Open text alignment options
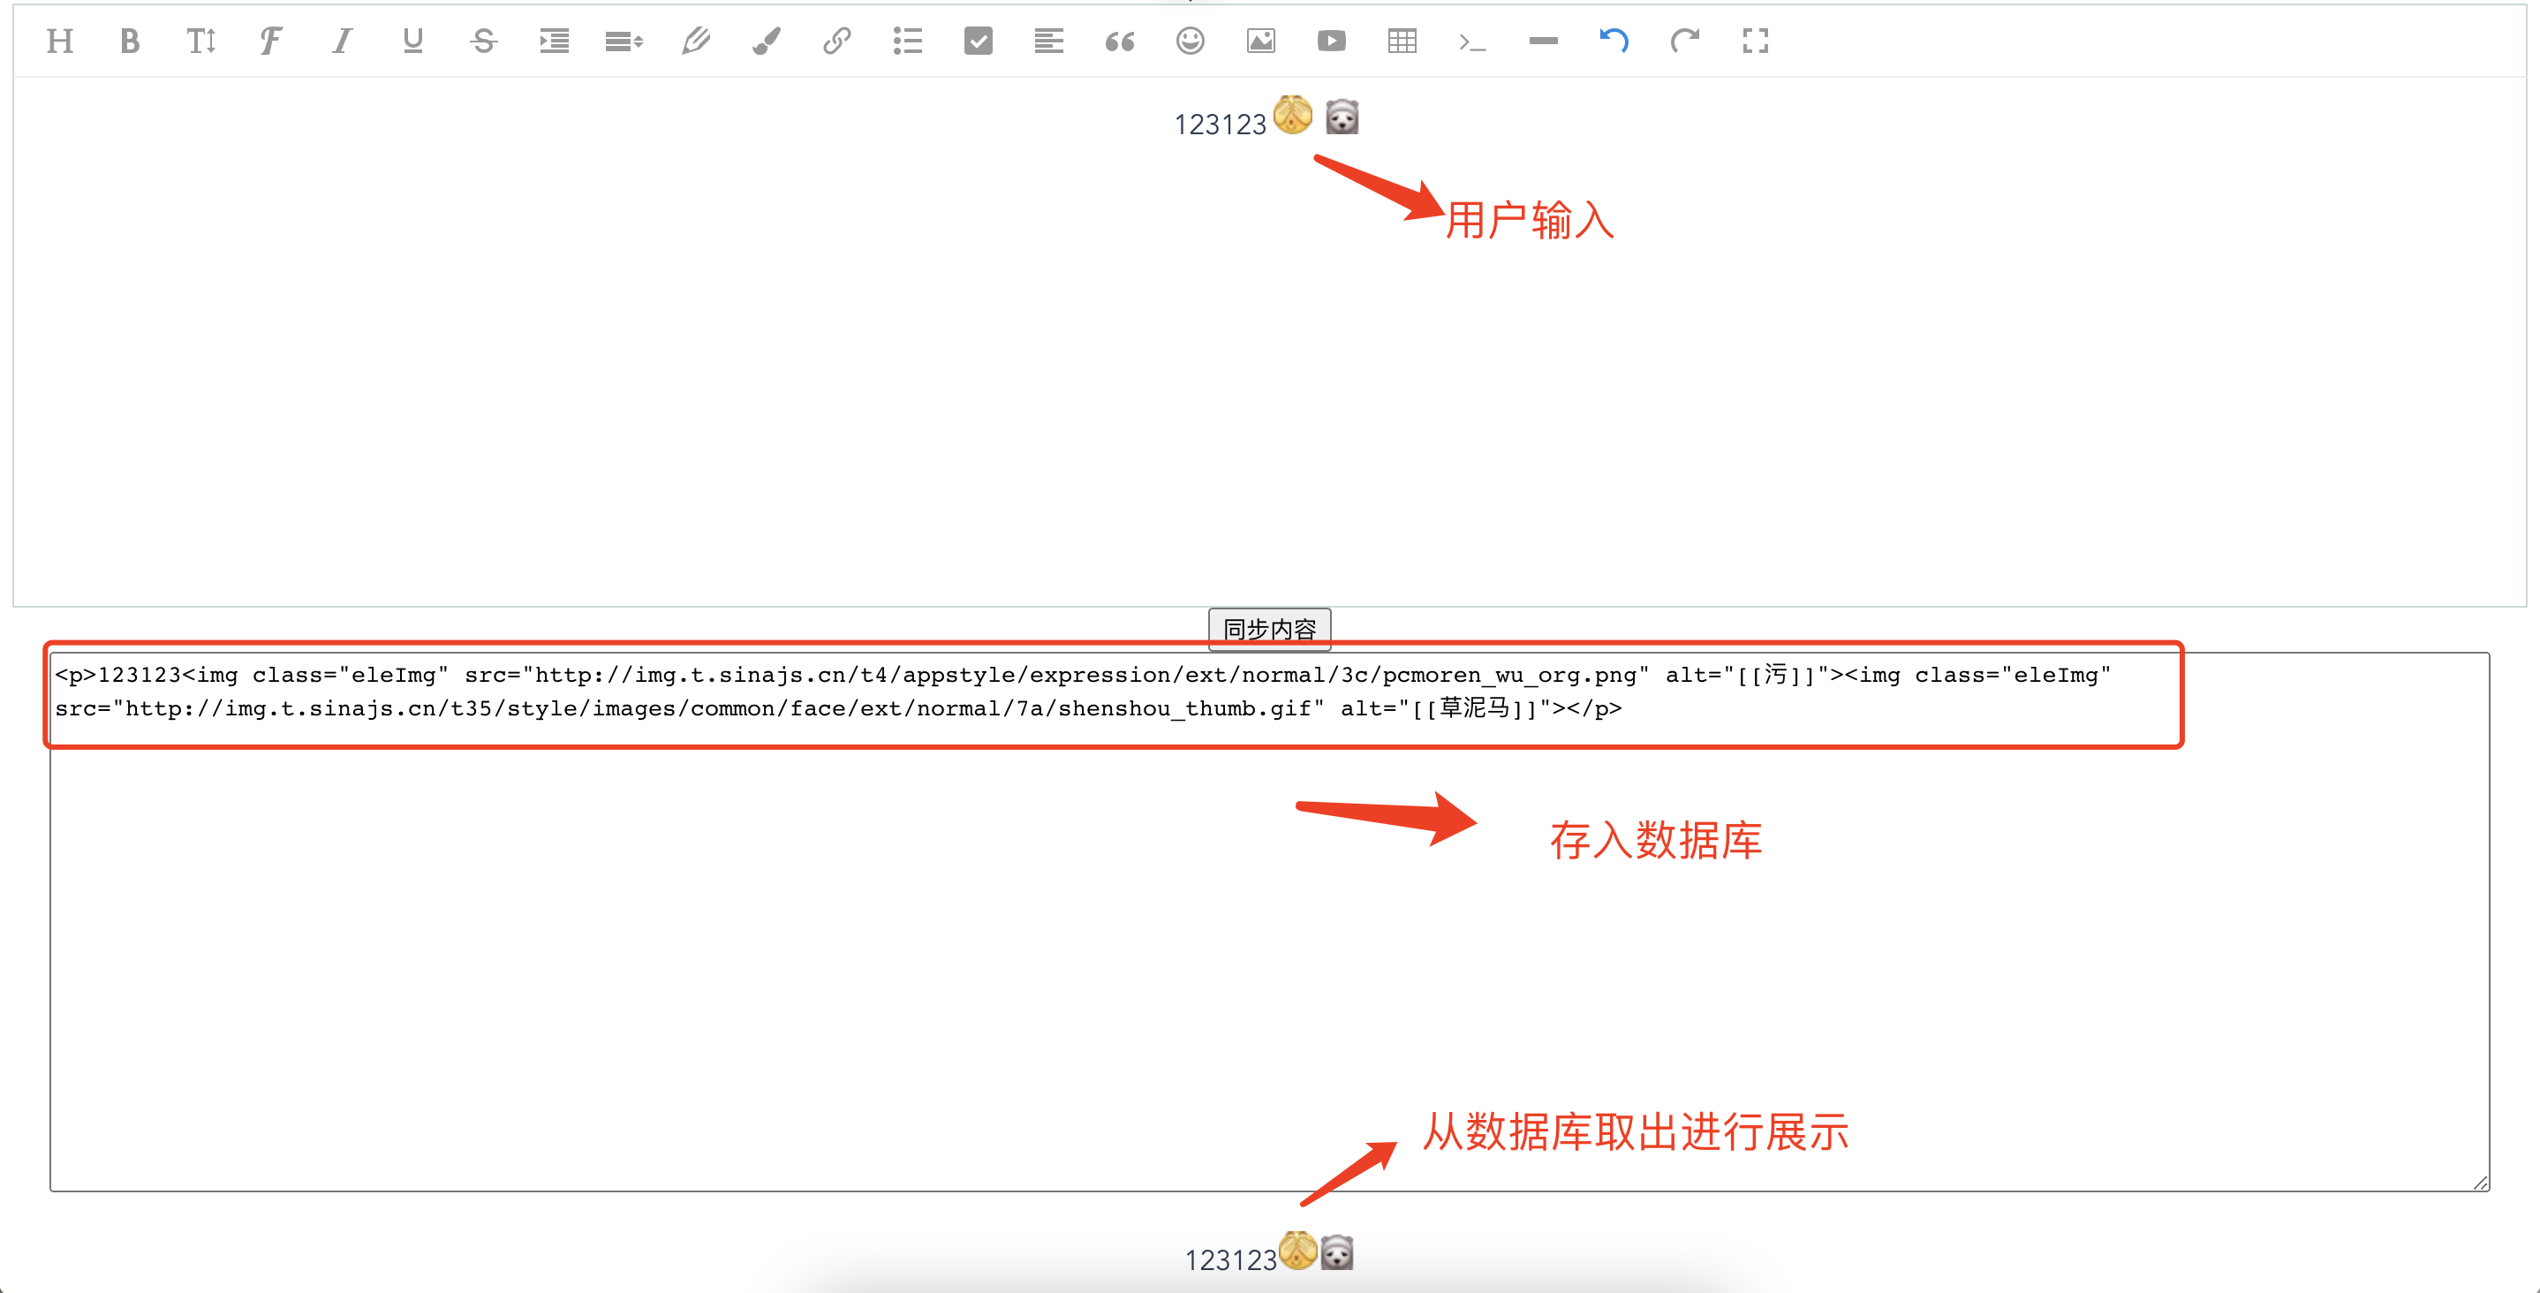The width and height of the screenshot is (2540, 1293). [x=1048, y=41]
